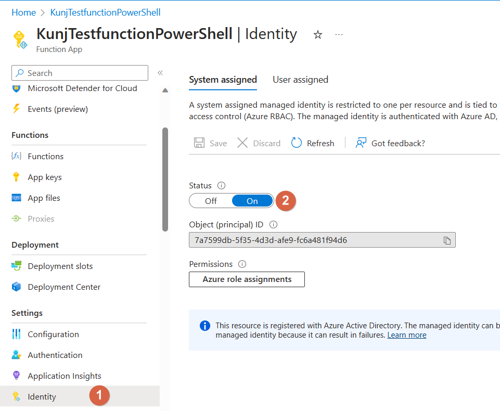The image size is (500, 411).
Task: Click the Object principal ID info icon
Action: click(273, 225)
